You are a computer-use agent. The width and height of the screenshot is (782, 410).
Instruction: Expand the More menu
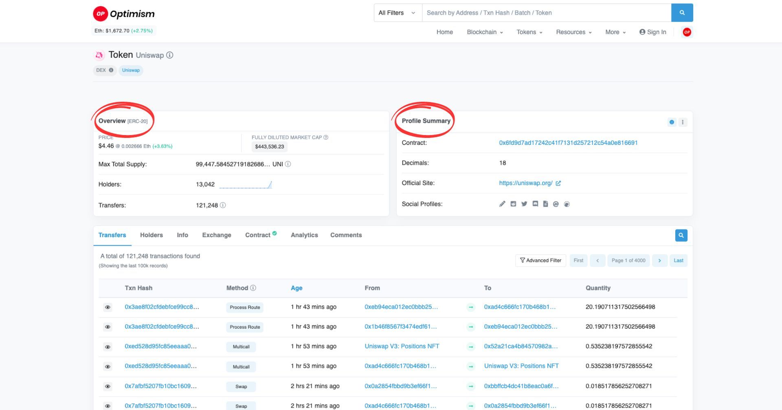[x=615, y=32]
